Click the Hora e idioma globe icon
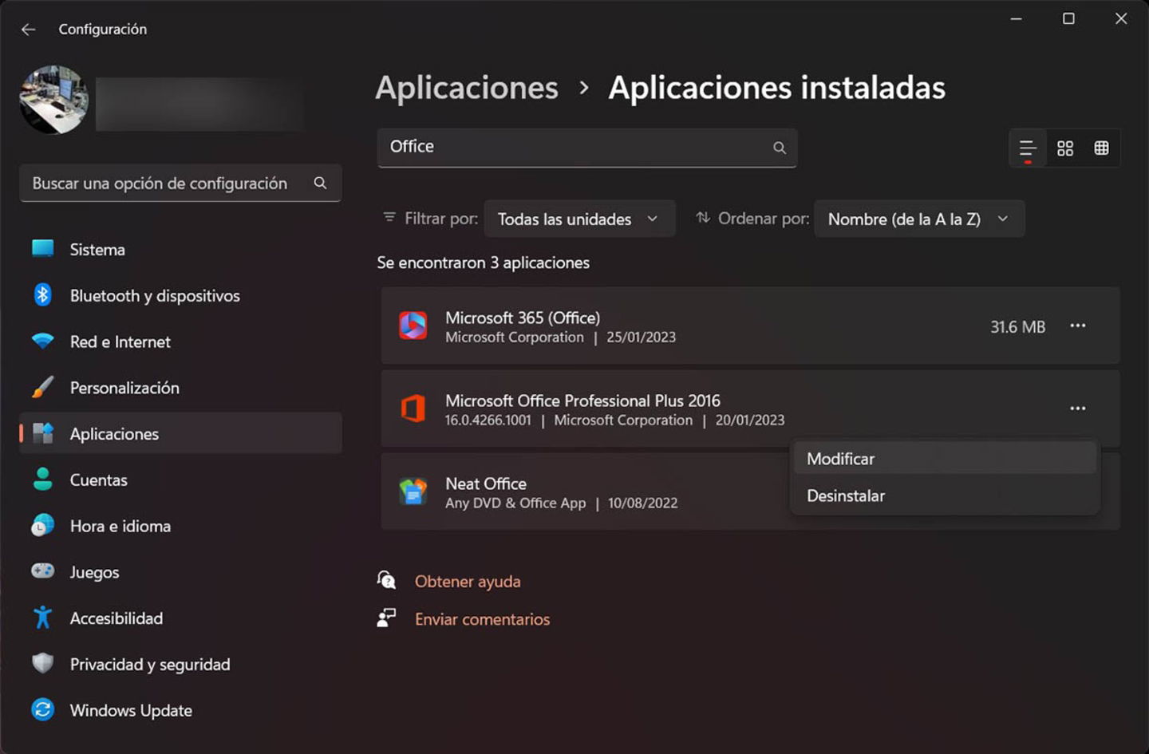 [x=42, y=525]
